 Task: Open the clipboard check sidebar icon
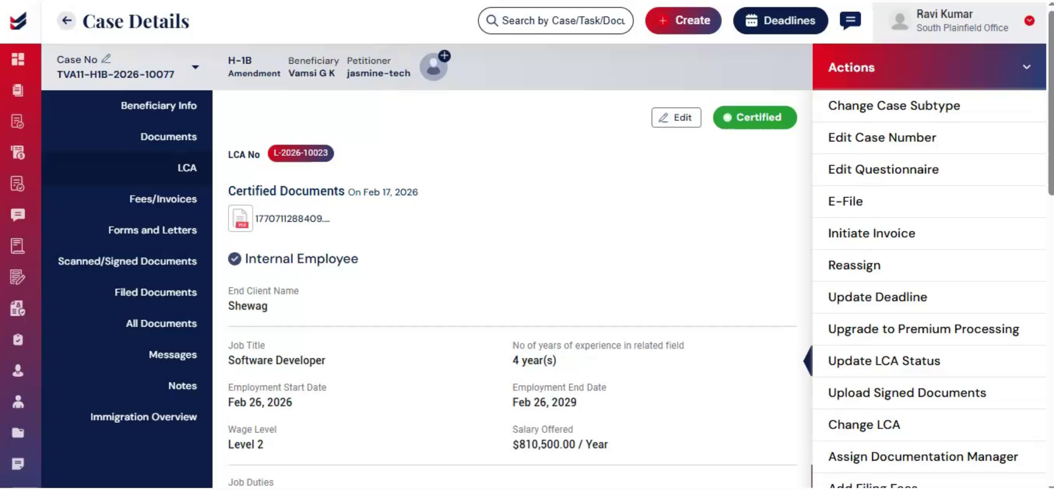(x=18, y=339)
